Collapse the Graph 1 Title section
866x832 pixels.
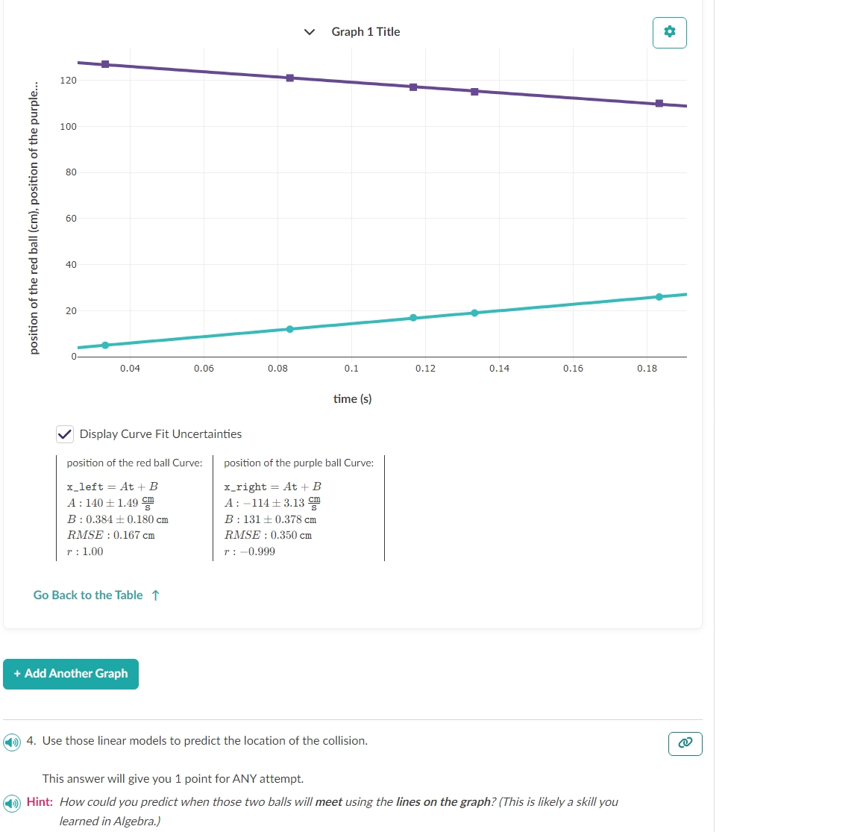pos(309,32)
